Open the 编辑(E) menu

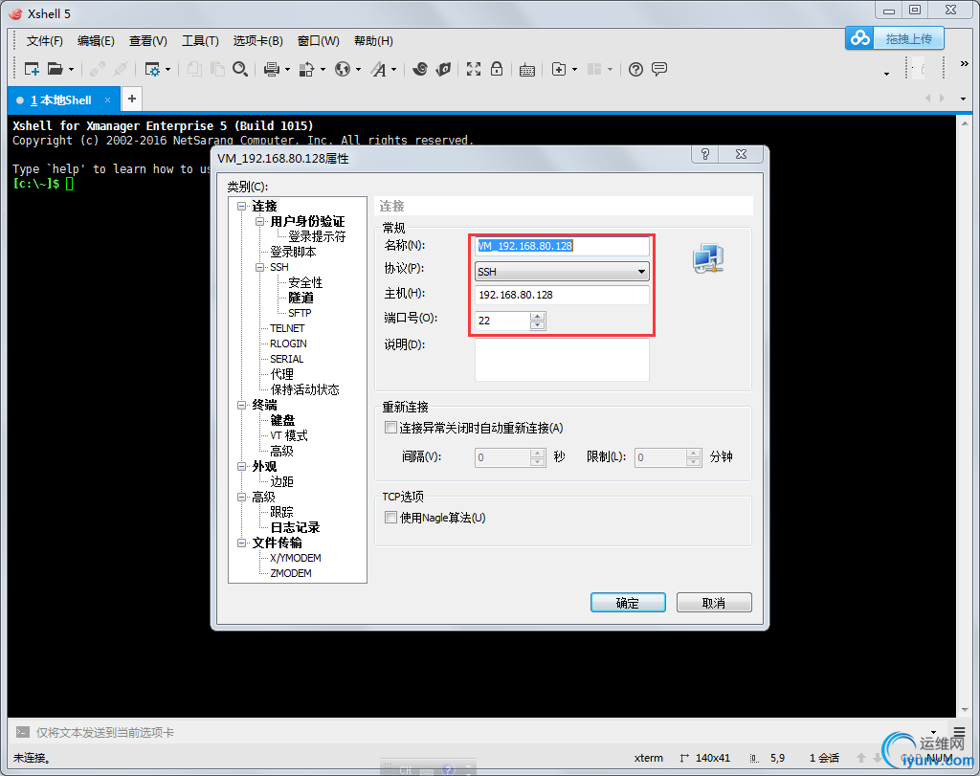coord(96,40)
